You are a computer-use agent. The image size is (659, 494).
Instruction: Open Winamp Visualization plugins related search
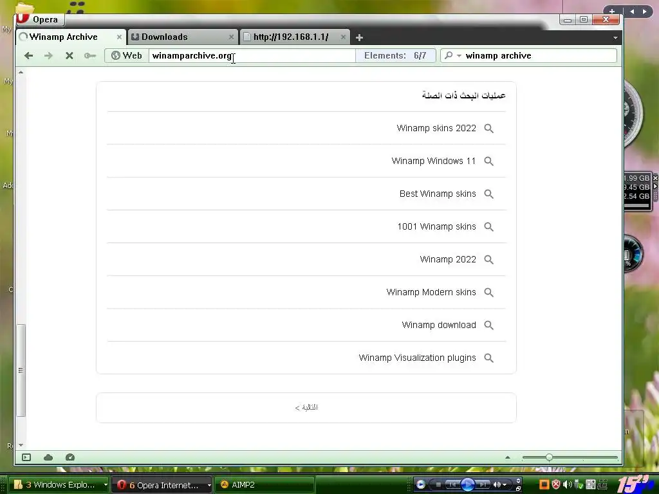[x=417, y=358]
